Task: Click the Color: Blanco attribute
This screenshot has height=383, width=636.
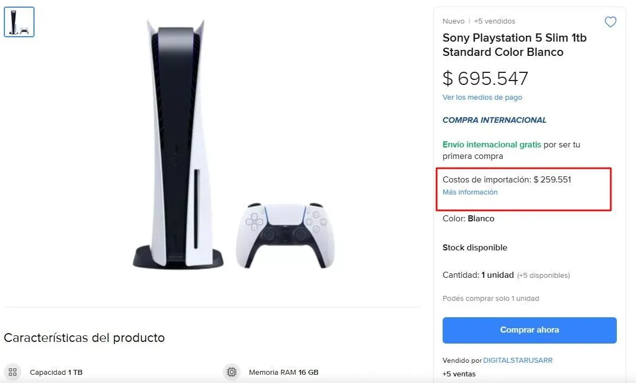Action: click(x=468, y=218)
